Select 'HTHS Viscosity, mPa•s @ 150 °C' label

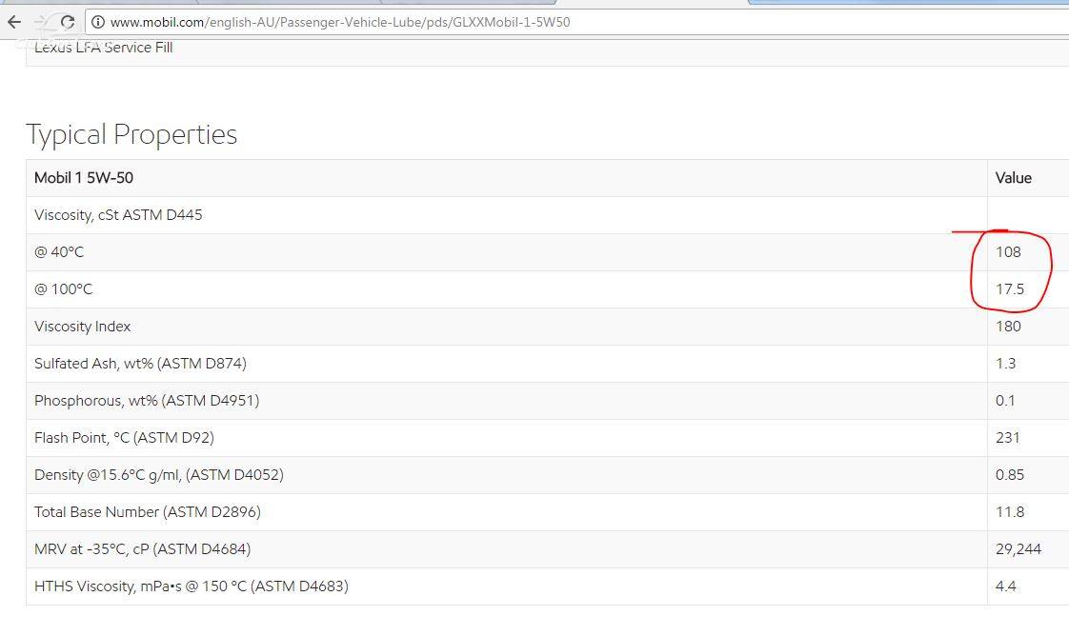tap(192, 586)
